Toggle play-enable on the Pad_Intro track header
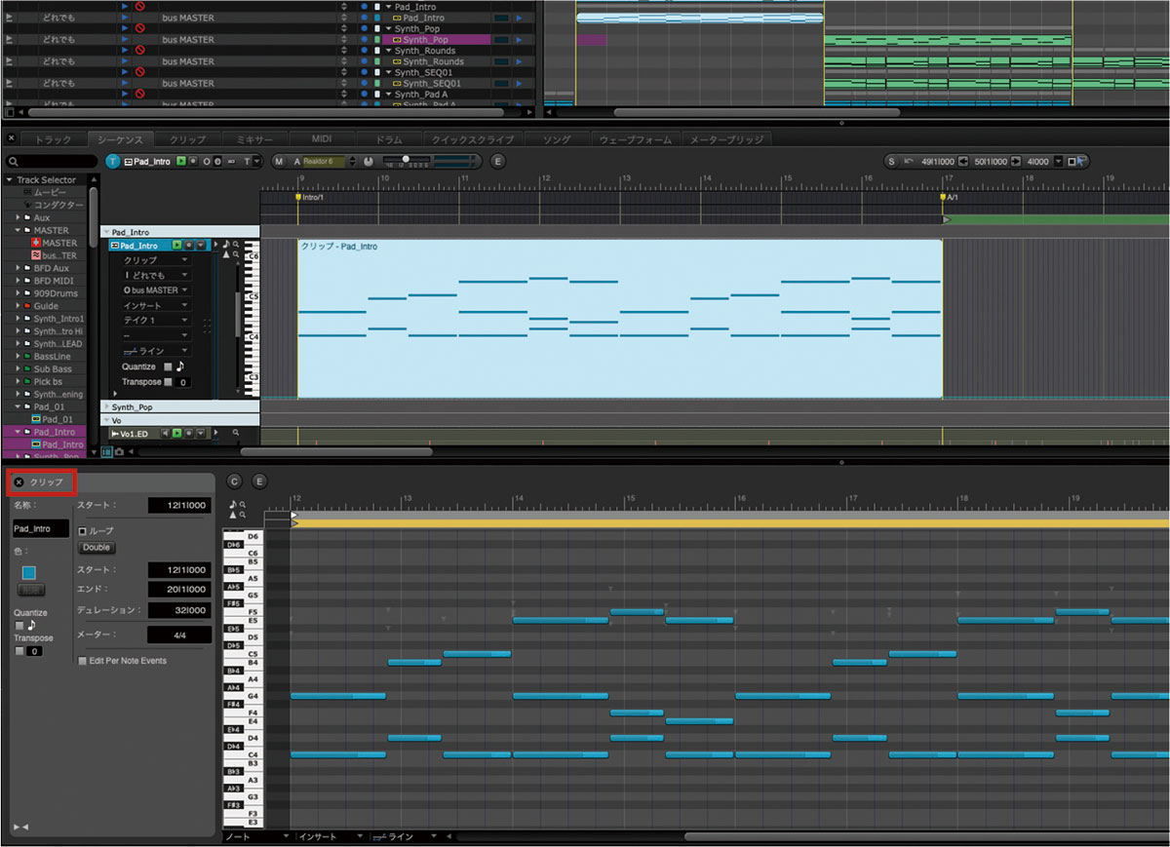The image size is (1170, 847). 177,246
